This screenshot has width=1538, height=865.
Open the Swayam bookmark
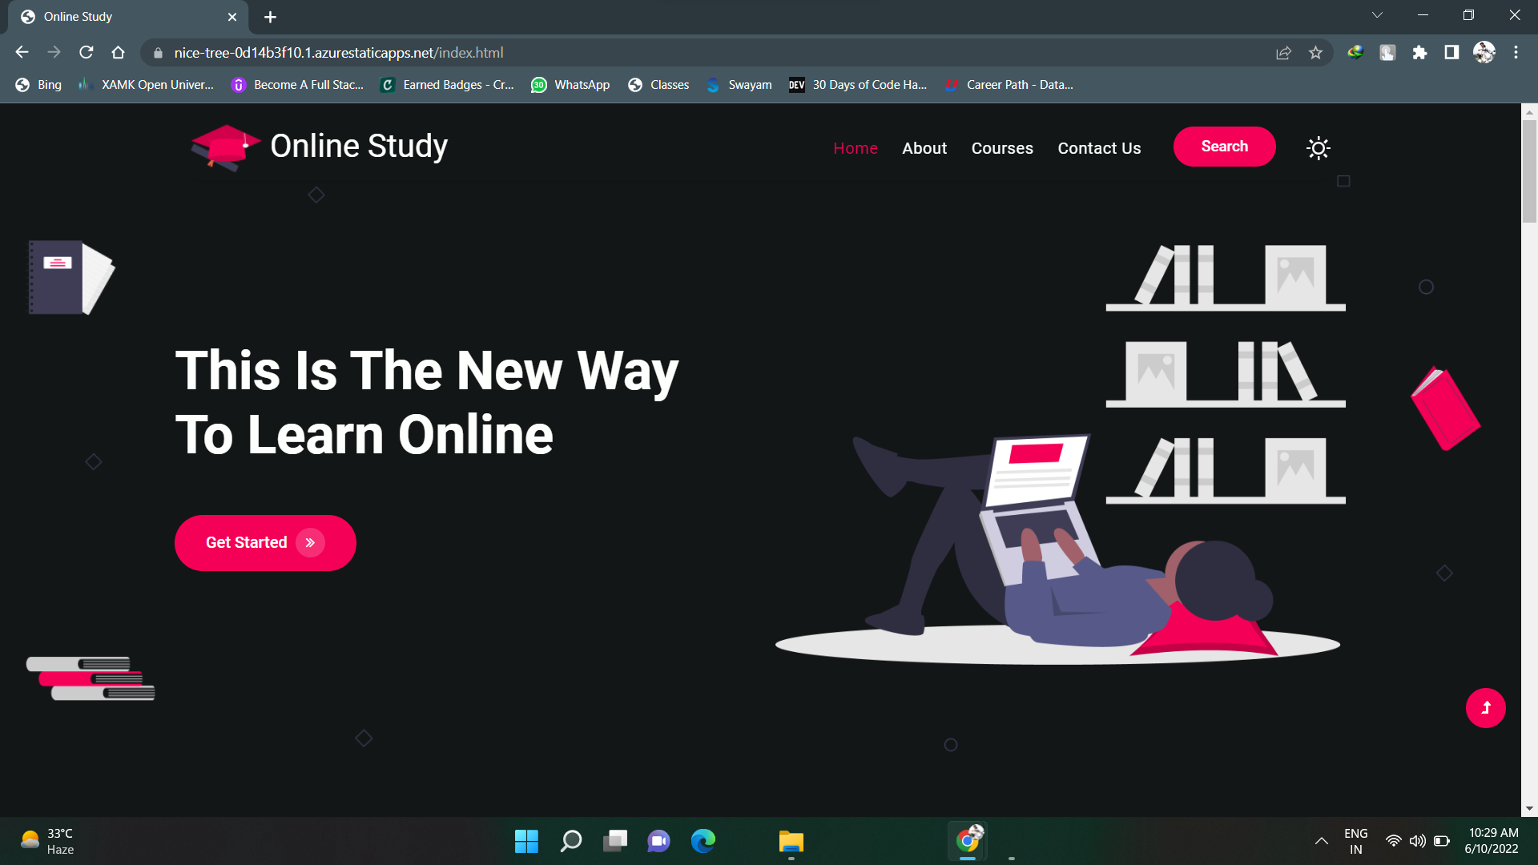point(739,85)
